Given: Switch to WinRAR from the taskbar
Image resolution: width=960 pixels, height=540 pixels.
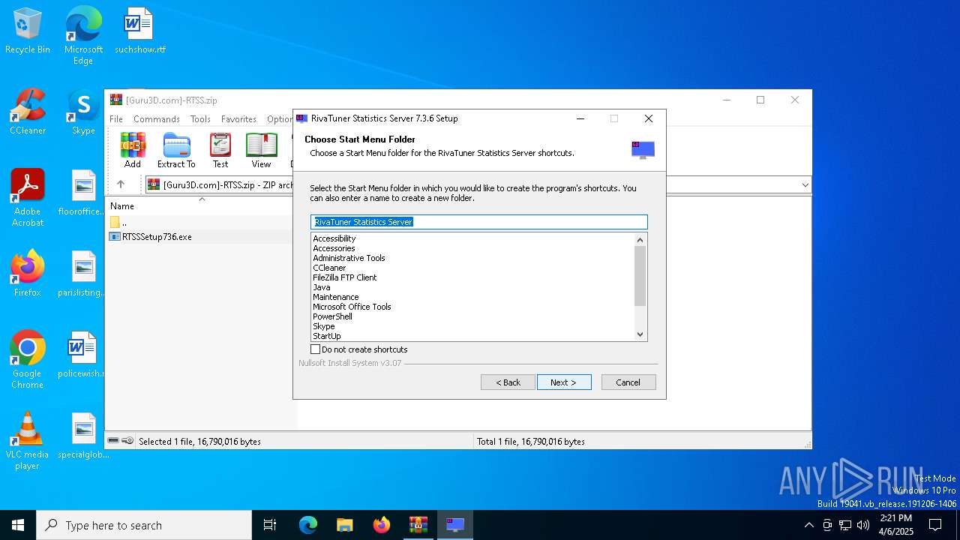Looking at the screenshot, I should click(x=418, y=525).
